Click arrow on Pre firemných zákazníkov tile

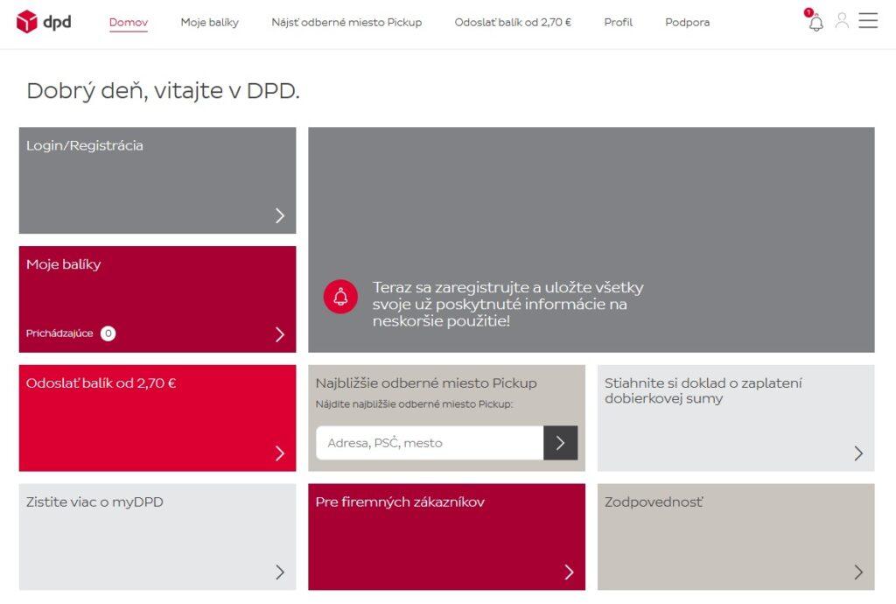point(569,572)
